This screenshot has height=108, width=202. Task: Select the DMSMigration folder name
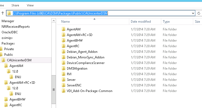(x=77, y=69)
